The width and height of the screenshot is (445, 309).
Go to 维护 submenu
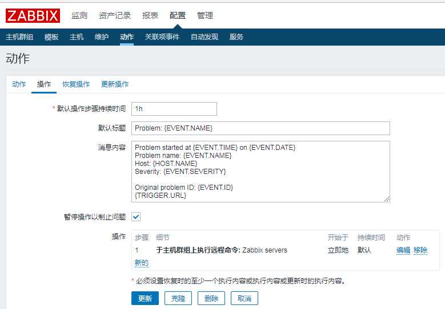point(102,37)
